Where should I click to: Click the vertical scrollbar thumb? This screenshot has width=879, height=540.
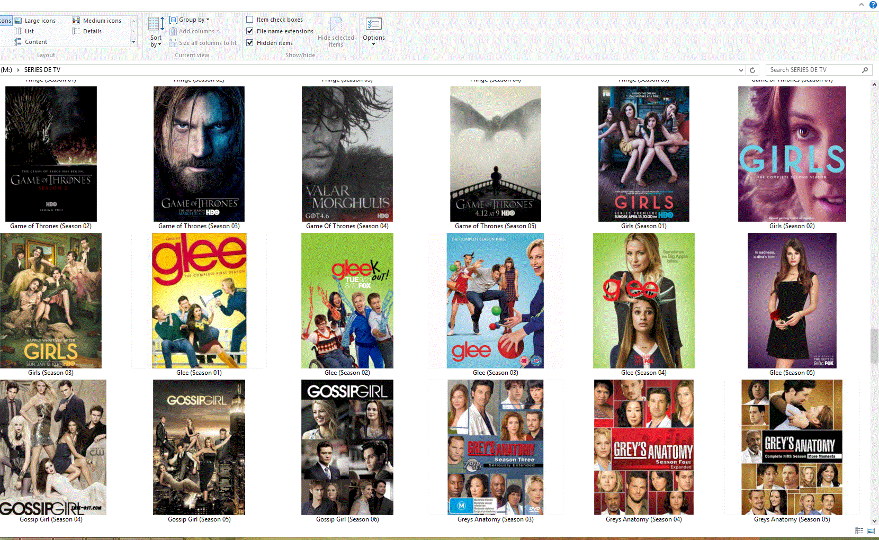click(875, 346)
